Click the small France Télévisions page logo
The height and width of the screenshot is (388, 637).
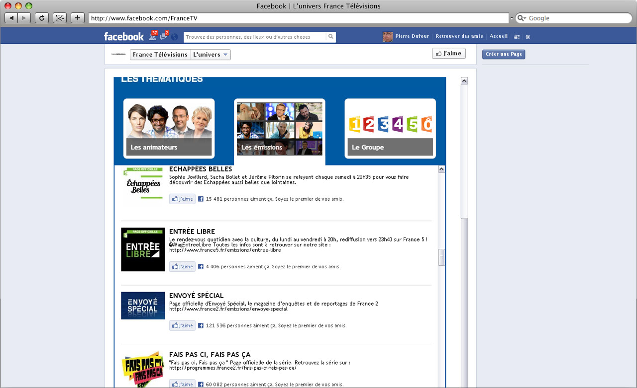[x=118, y=54]
